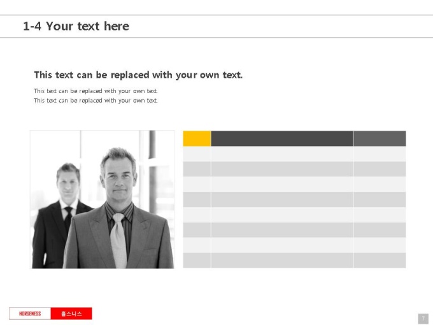Click the light tie of the front man
The width and height of the screenshot is (433, 325).
point(118,240)
